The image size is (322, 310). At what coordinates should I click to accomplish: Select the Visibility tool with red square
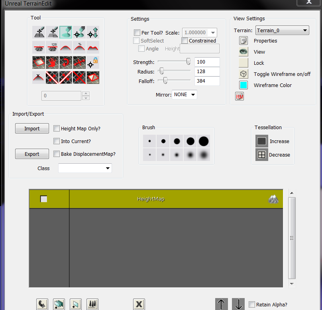[x=39, y=62]
